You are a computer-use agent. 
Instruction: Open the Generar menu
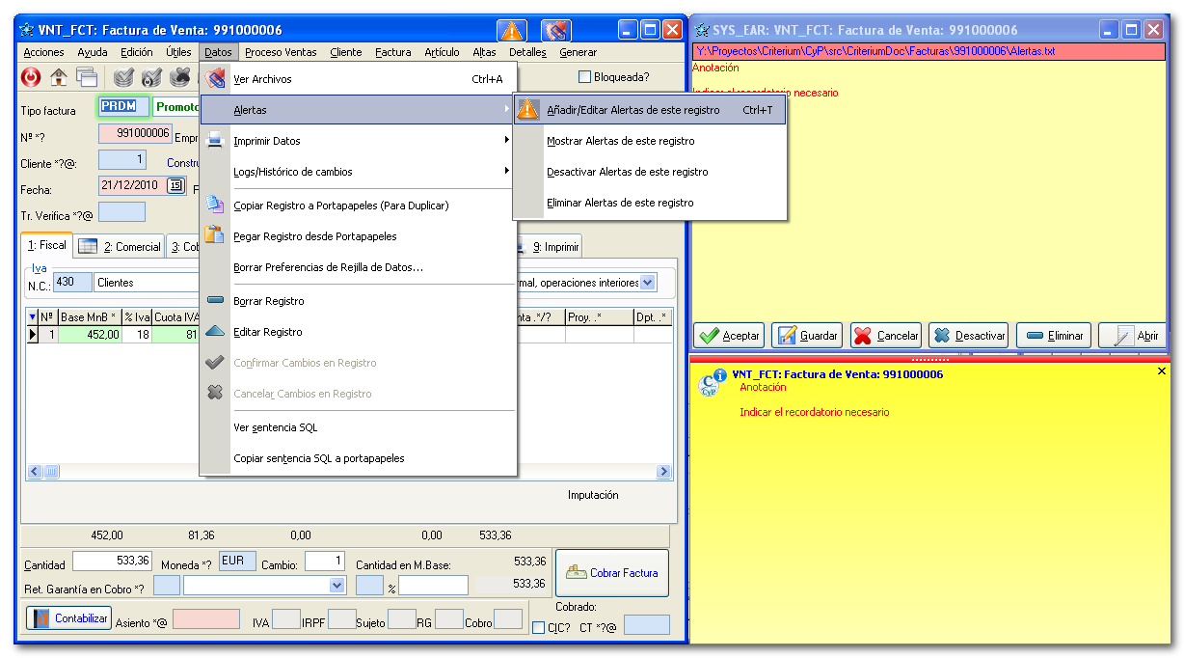(x=579, y=52)
